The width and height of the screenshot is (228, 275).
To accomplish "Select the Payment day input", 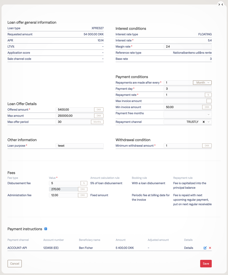I will [187, 89].
